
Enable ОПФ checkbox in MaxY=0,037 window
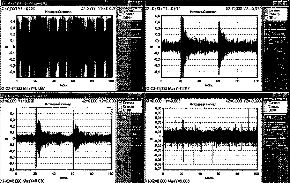coord(121,18)
